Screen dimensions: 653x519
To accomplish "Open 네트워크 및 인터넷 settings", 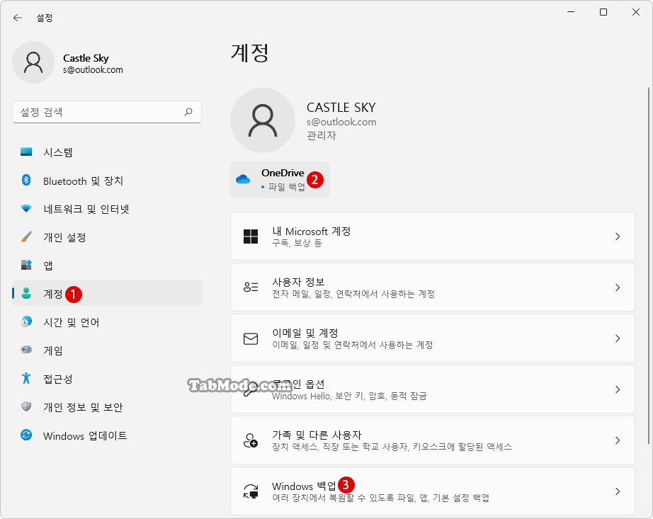I will tap(107, 208).
